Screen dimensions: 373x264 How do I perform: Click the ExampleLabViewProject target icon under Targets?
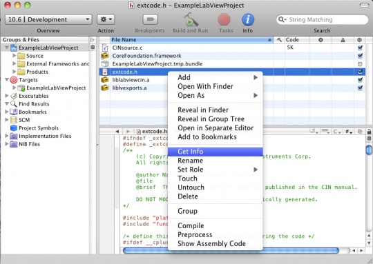click(x=21, y=88)
